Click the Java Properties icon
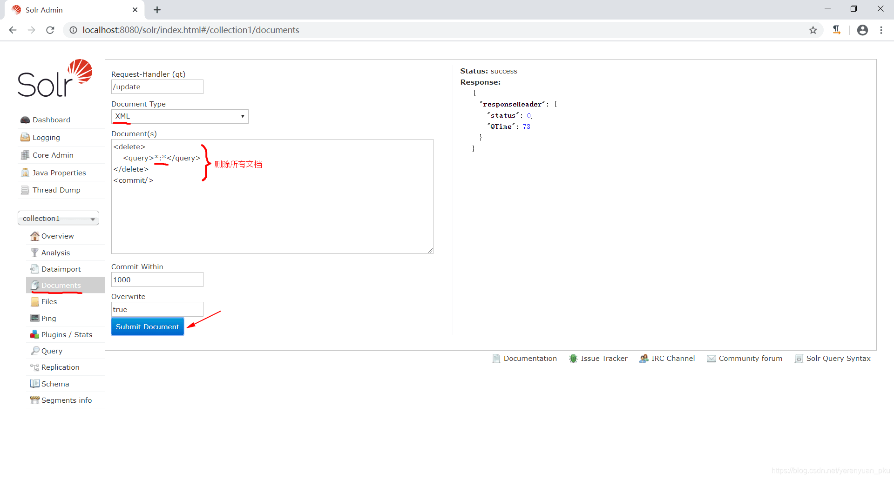 click(x=25, y=173)
